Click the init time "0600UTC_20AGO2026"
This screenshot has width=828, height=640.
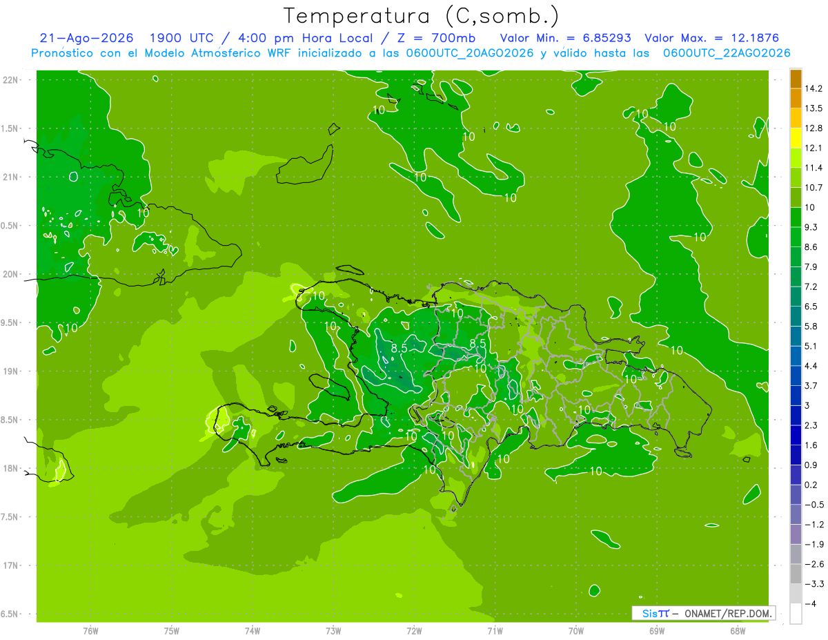(x=469, y=53)
